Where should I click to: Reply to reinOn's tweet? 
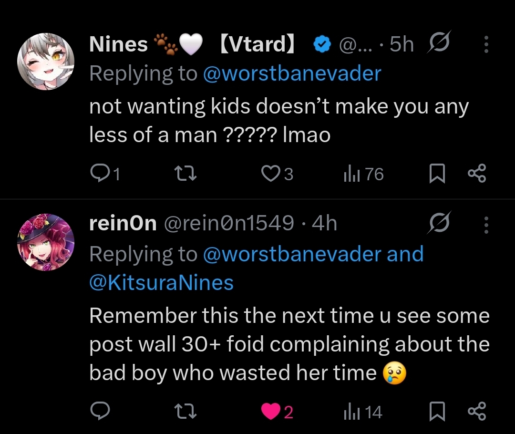[100, 412]
